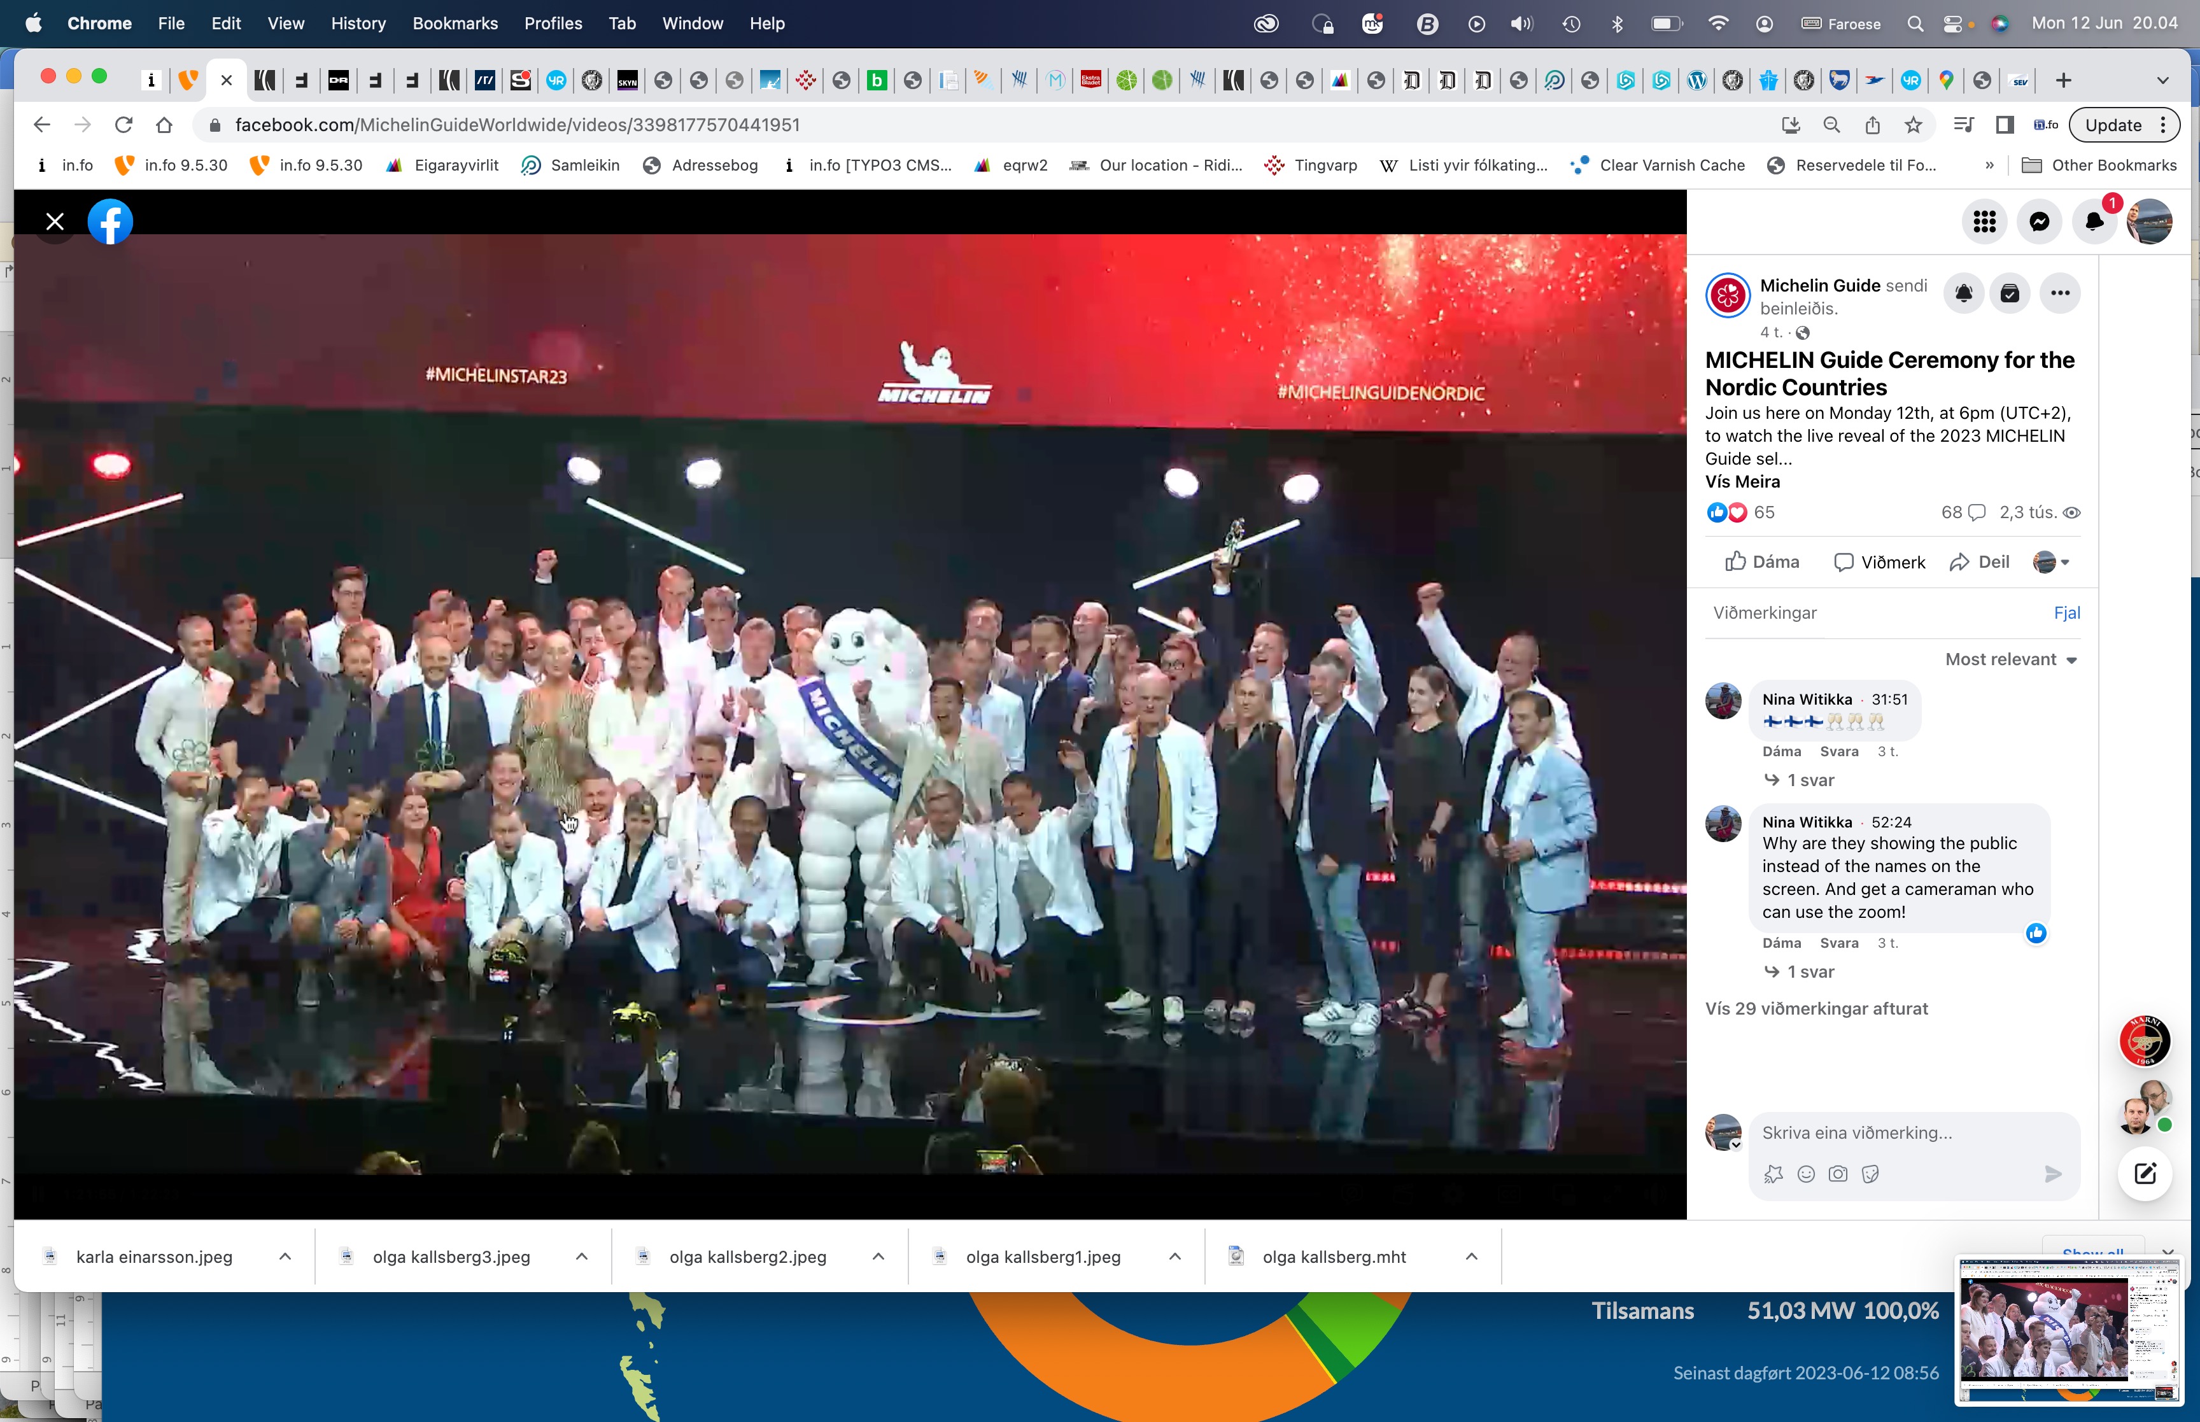Click Vís Meira to expand description
The height and width of the screenshot is (1422, 2200).
click(1742, 481)
